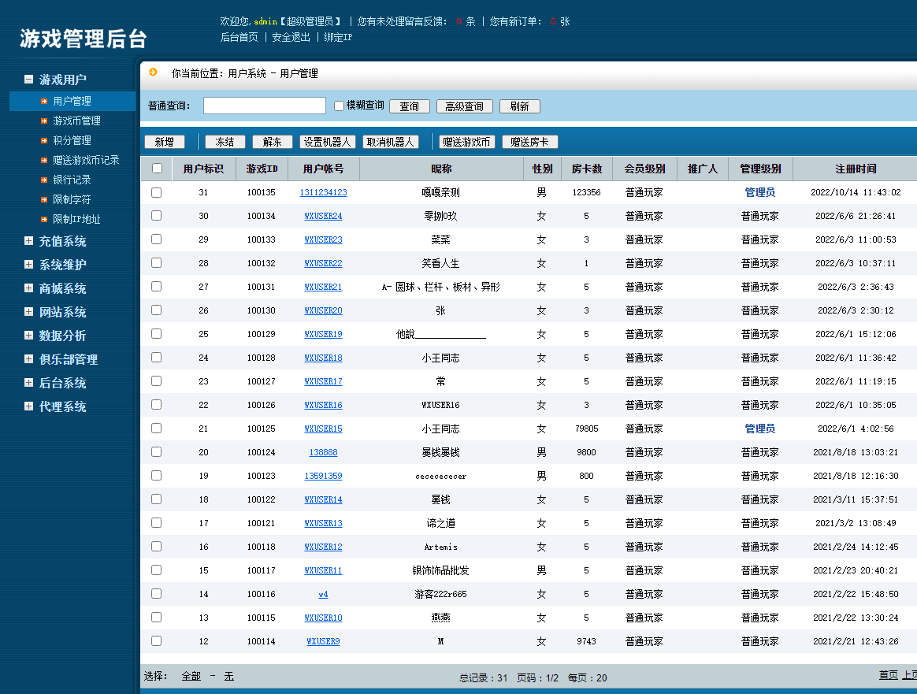Viewport: 917px width, 694px height.
Task: Click the 赠送房卡 button
Action: coord(530,142)
